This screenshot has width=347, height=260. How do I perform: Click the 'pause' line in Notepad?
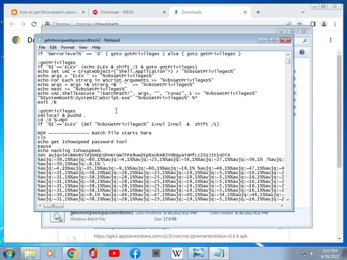(44, 146)
